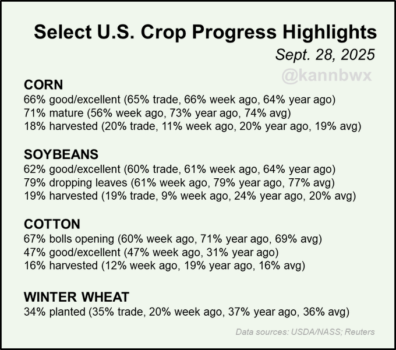Select the corn '71% mature' line
Image resolution: width=396 pixels, height=350 pixels.
pyautogui.click(x=157, y=112)
